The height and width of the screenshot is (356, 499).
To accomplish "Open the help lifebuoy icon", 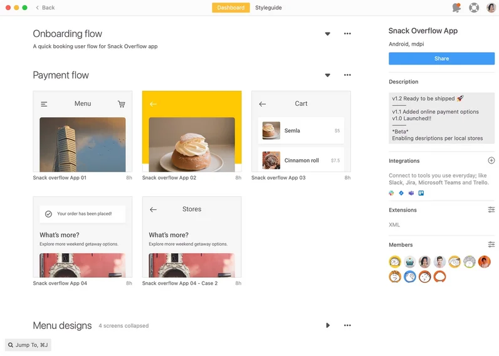I will tap(474, 8).
